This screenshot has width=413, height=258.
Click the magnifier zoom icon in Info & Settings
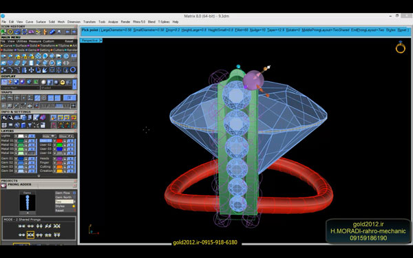tap(4, 118)
